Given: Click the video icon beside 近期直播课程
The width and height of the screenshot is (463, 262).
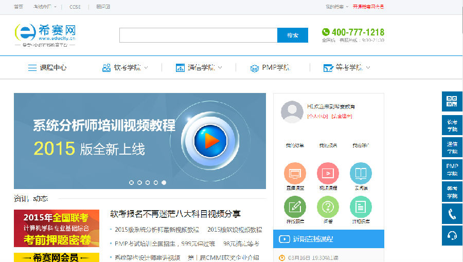Looking at the screenshot, I should point(284,239).
